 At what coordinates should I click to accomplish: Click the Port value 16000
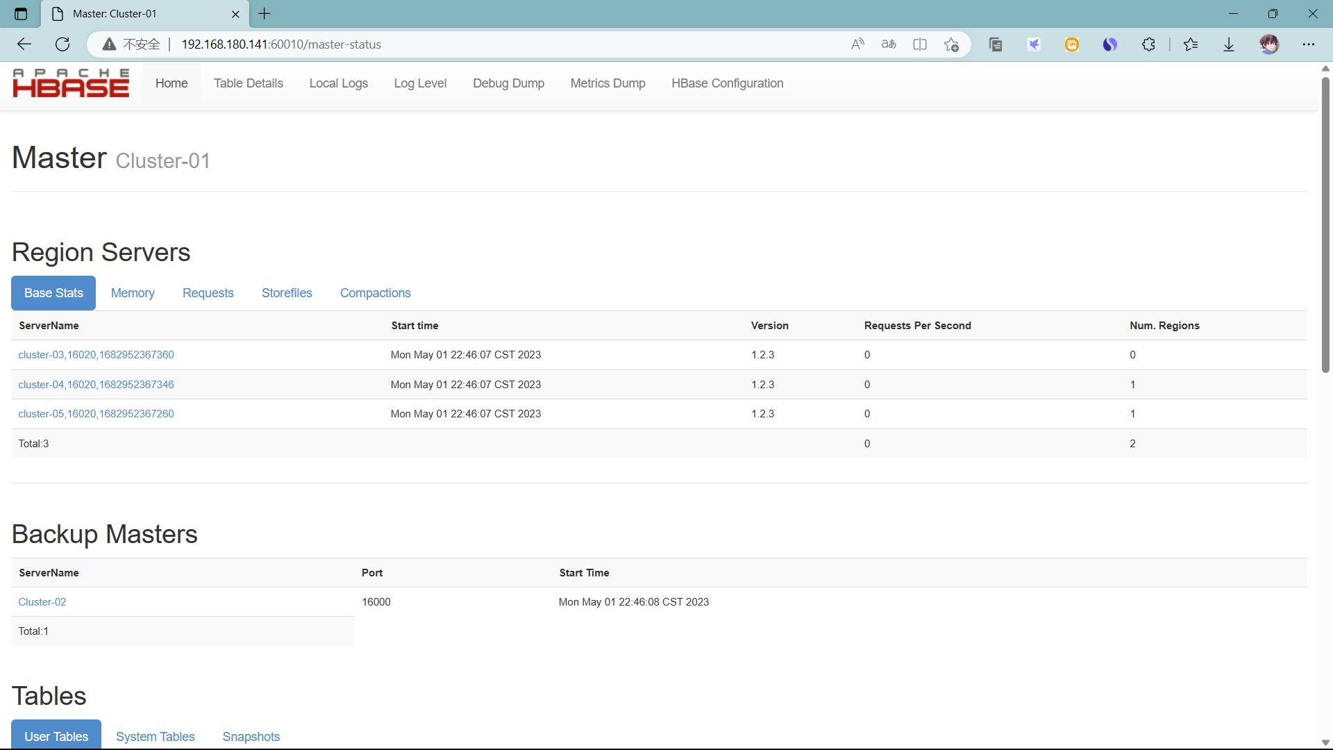pos(376,602)
